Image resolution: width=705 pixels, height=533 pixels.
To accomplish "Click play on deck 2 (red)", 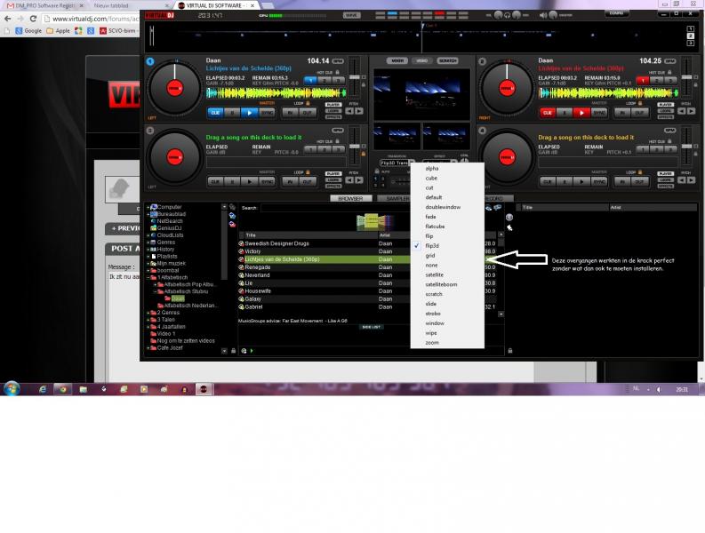I will click(581, 113).
